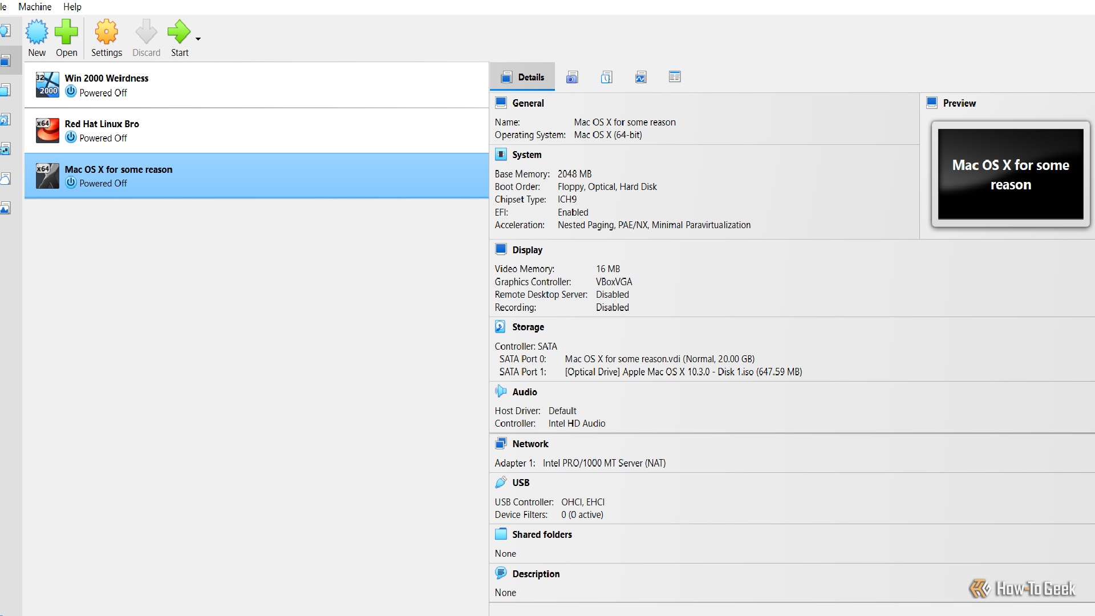This screenshot has height=616, width=1095.
Task: Click the grayed Discard arrow icon
Action: click(146, 32)
